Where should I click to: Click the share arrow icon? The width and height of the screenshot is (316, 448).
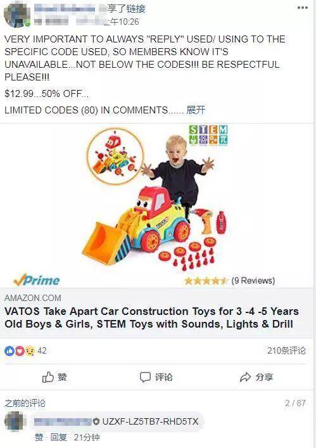pyautogui.click(x=246, y=377)
